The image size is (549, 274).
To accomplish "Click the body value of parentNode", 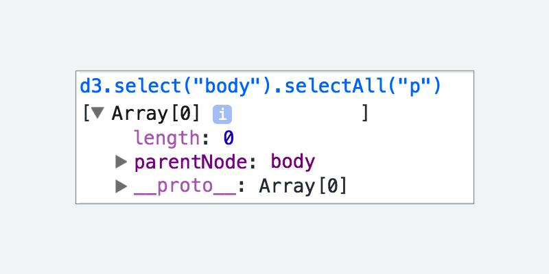I will [x=293, y=162].
